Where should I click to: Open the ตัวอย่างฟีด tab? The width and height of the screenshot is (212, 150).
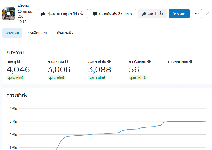coord(65,33)
